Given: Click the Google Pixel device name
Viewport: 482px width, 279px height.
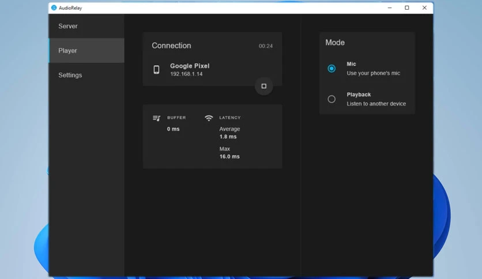Looking at the screenshot, I should click(190, 66).
